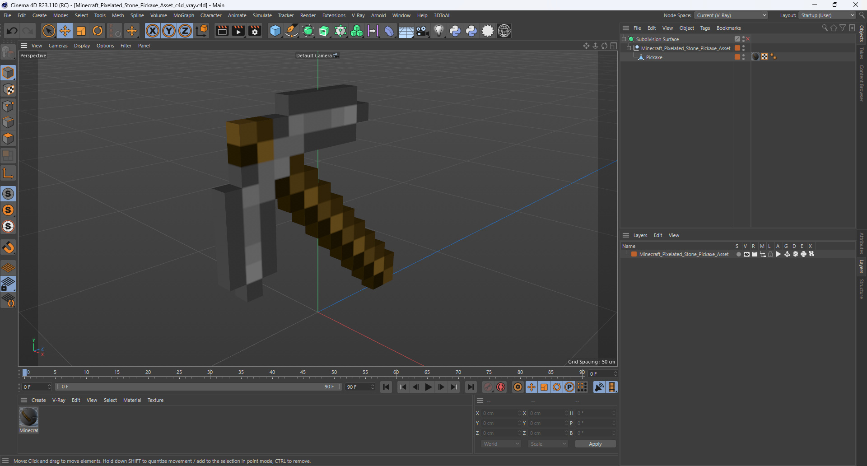Select the Minecraft material thumbnail
The image size is (867, 466).
pyautogui.click(x=28, y=417)
